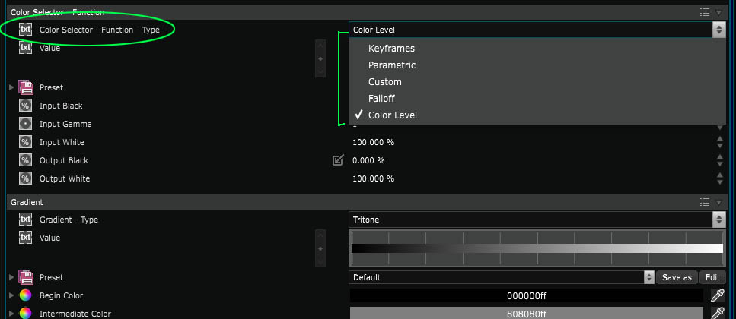This screenshot has width=736, height=319.
Task: Adjust Output Black value stepper arrows
Action: 719,160
